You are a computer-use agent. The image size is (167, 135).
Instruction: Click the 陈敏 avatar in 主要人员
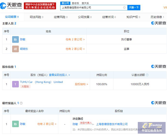tap(15, 39)
